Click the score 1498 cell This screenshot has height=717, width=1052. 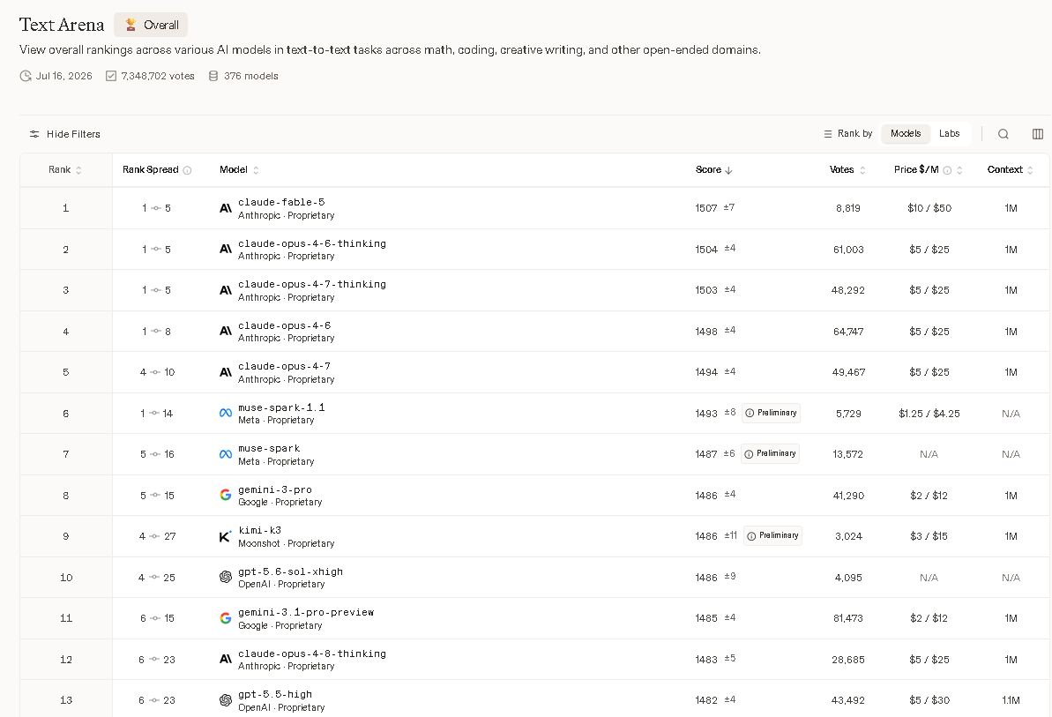(705, 332)
